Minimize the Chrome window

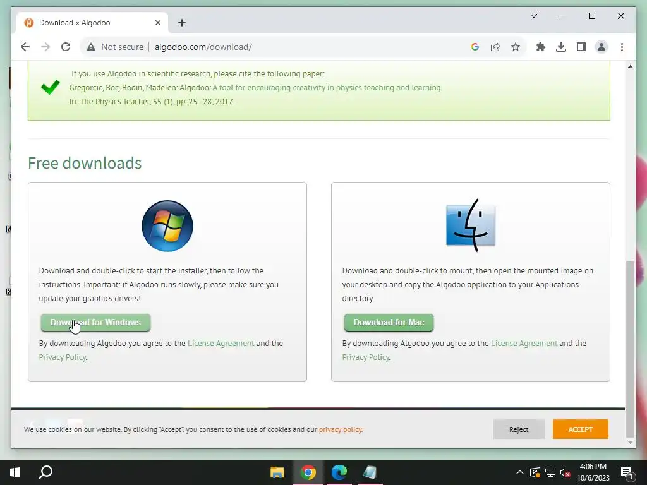coord(563,16)
